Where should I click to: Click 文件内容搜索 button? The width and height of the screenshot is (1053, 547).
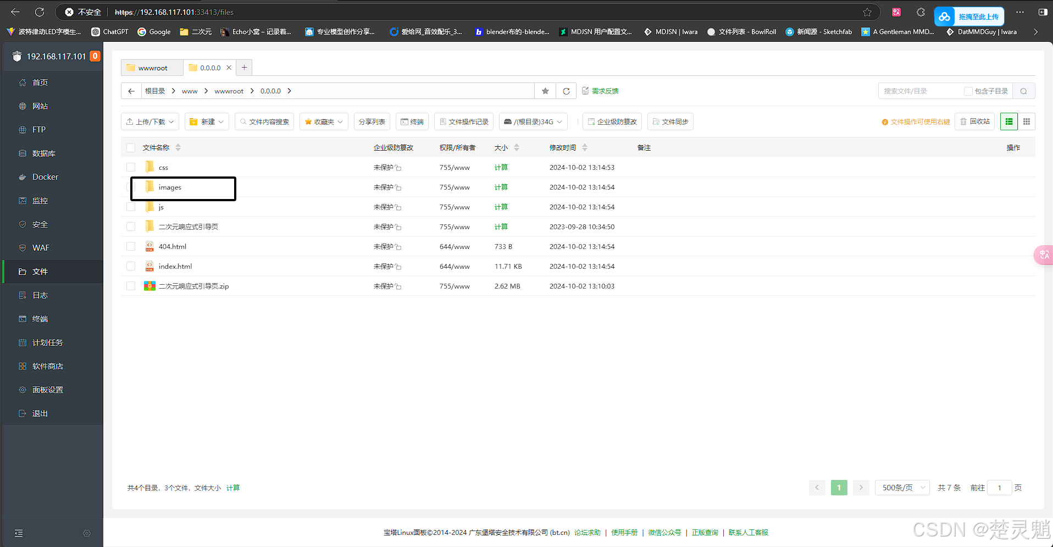tap(264, 121)
